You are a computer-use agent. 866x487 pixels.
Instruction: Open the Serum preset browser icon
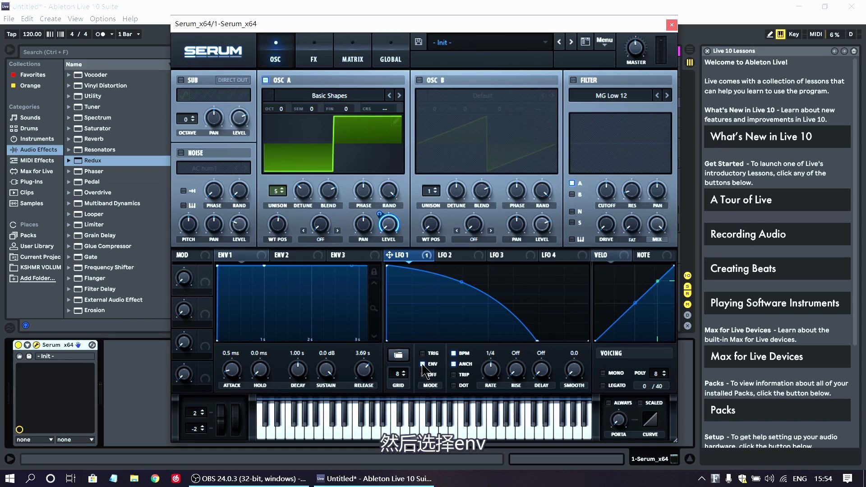click(x=585, y=42)
